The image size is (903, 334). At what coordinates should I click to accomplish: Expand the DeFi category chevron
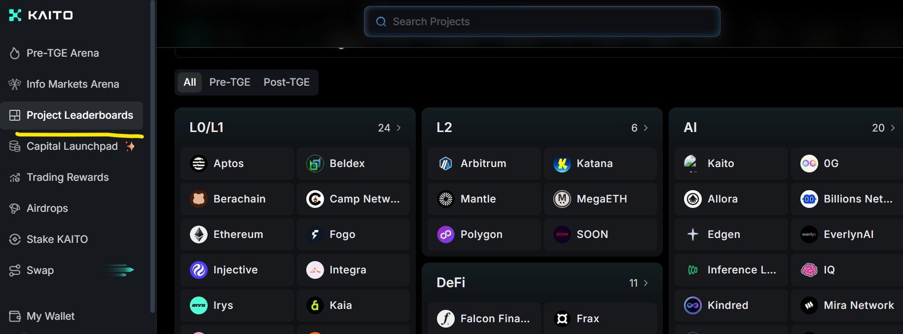[646, 283]
